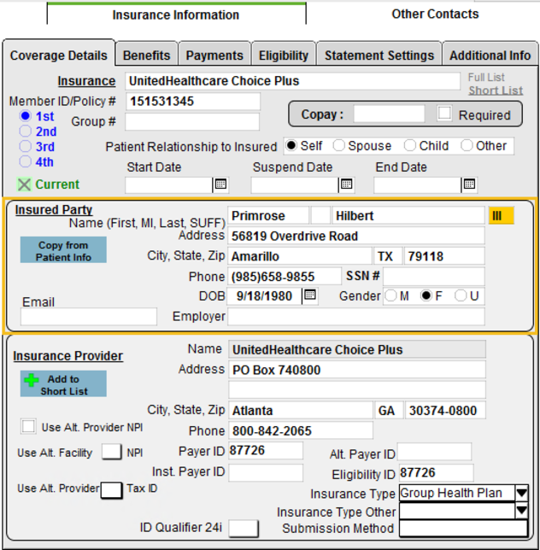Select Self relationship radio
540x550 pixels.
(291, 145)
